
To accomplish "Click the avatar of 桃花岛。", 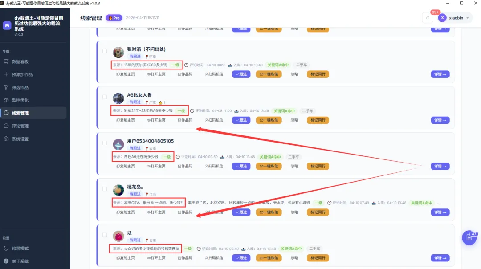I will click(x=118, y=191).
